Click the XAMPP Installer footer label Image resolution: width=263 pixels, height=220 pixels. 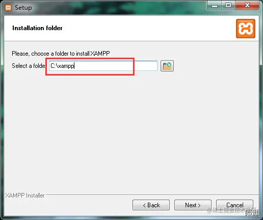(25, 195)
